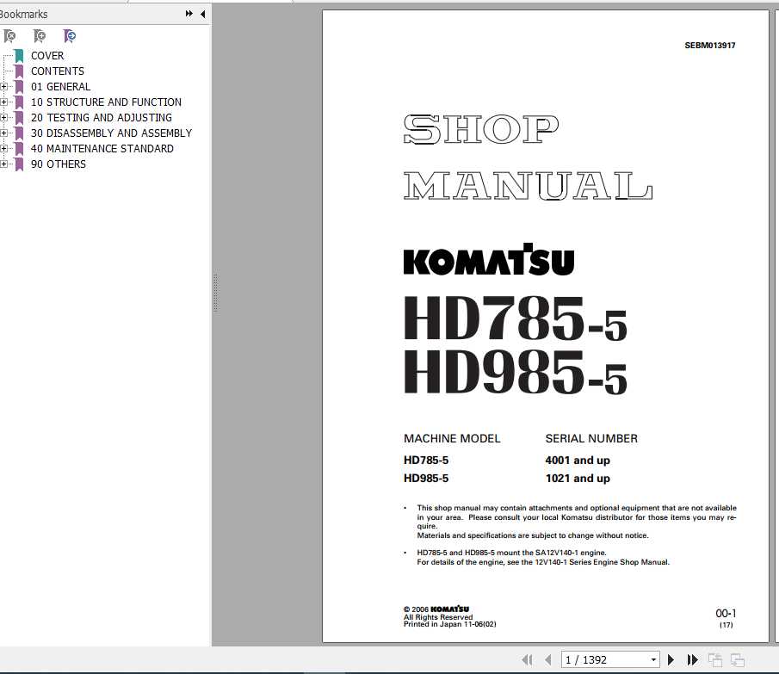Click serial number 4001 and up
The height and width of the screenshot is (674, 779).
click(578, 461)
